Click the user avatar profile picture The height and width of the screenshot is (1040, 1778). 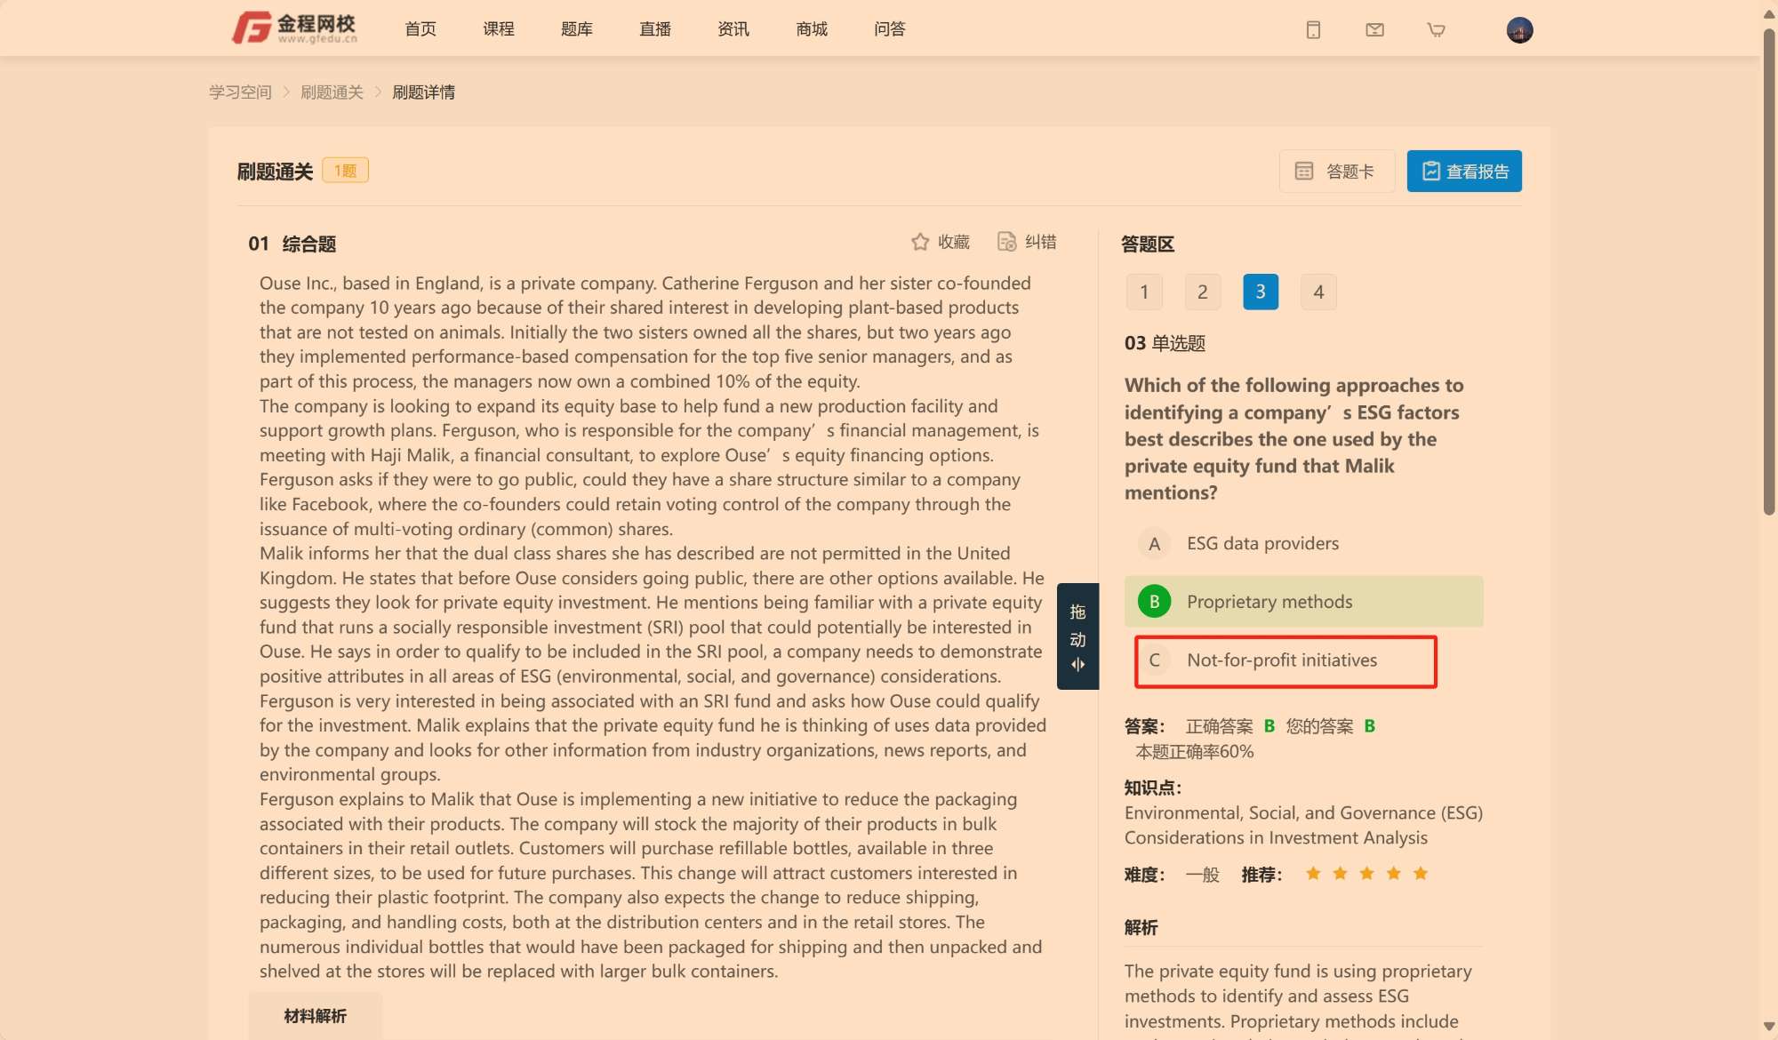[1519, 30]
